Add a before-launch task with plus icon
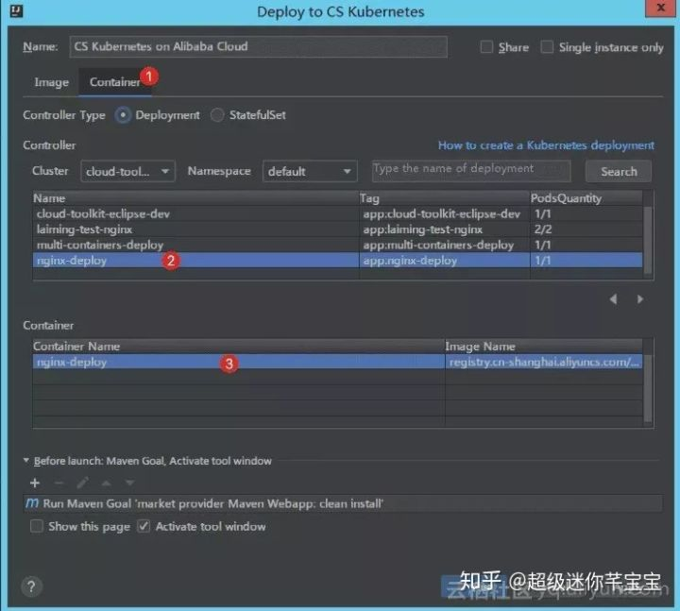This screenshot has width=680, height=611. coord(35,483)
